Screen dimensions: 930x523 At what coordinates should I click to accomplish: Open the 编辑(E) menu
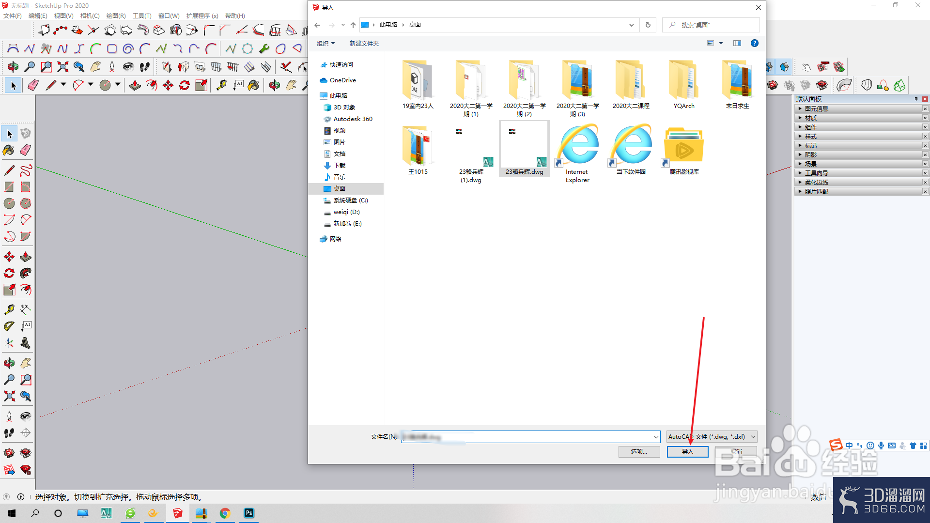[38, 16]
